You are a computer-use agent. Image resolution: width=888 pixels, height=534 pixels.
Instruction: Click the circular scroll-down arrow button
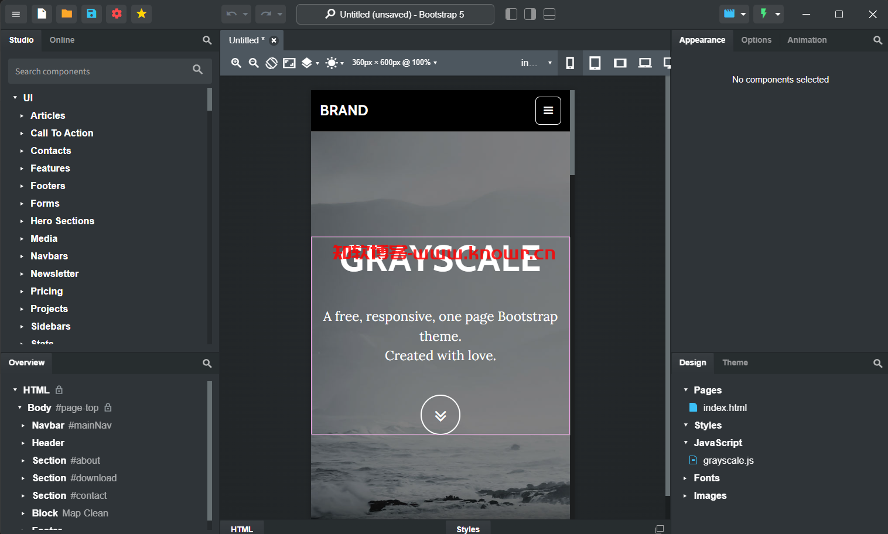[440, 415]
